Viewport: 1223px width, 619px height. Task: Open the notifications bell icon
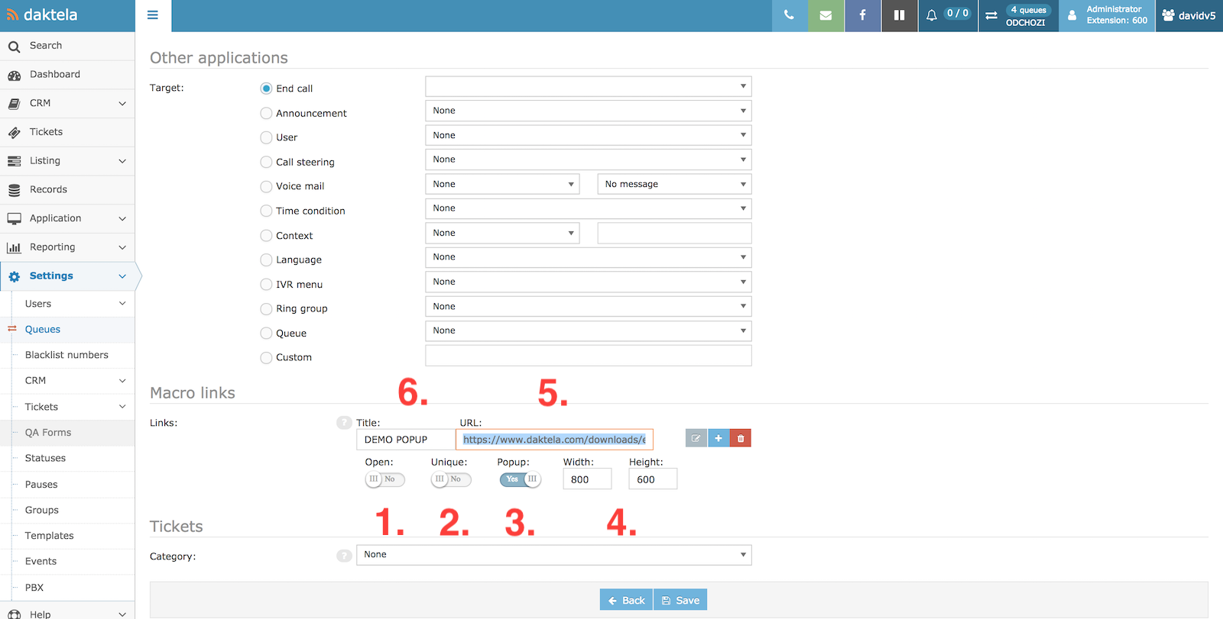(x=931, y=15)
